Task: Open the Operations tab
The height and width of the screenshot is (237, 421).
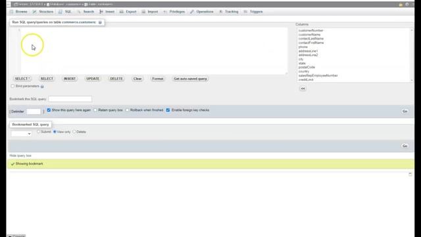Action: point(202,12)
